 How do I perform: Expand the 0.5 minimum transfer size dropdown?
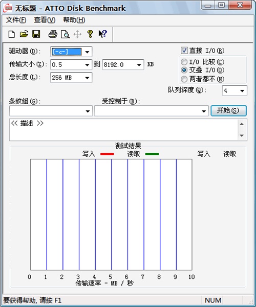(x=87, y=65)
